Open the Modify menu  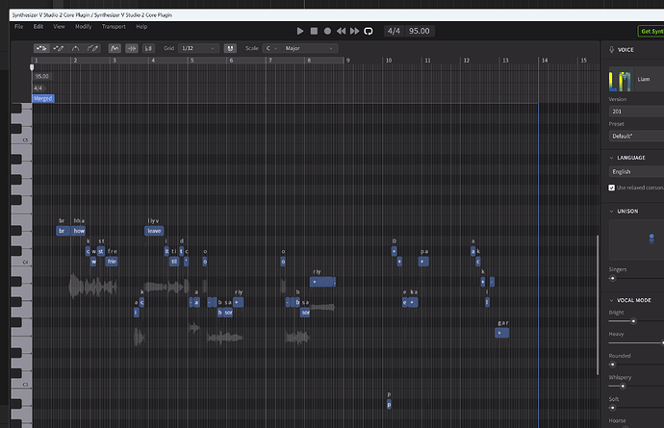83,26
